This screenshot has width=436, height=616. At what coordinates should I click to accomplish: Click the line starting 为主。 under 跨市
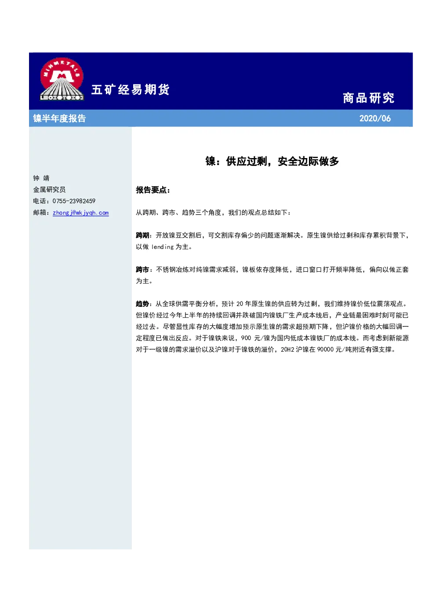144,281
